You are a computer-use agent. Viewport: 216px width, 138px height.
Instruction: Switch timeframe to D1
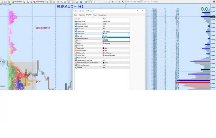tap(149, 2)
